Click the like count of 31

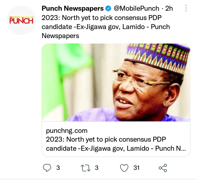point(137,168)
